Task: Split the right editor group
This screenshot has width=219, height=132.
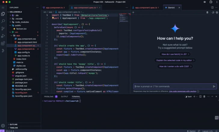Action: click(x=212, y=7)
